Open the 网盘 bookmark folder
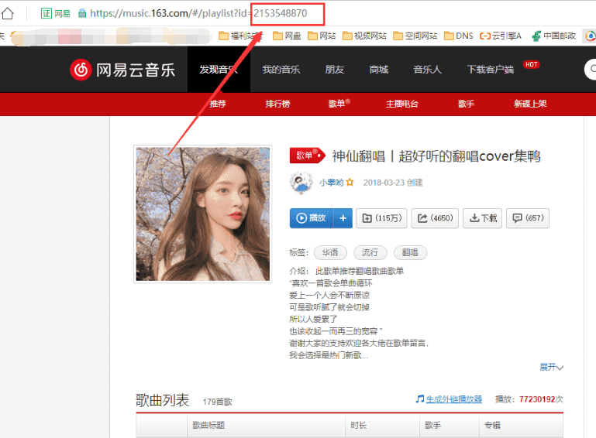 [287, 36]
